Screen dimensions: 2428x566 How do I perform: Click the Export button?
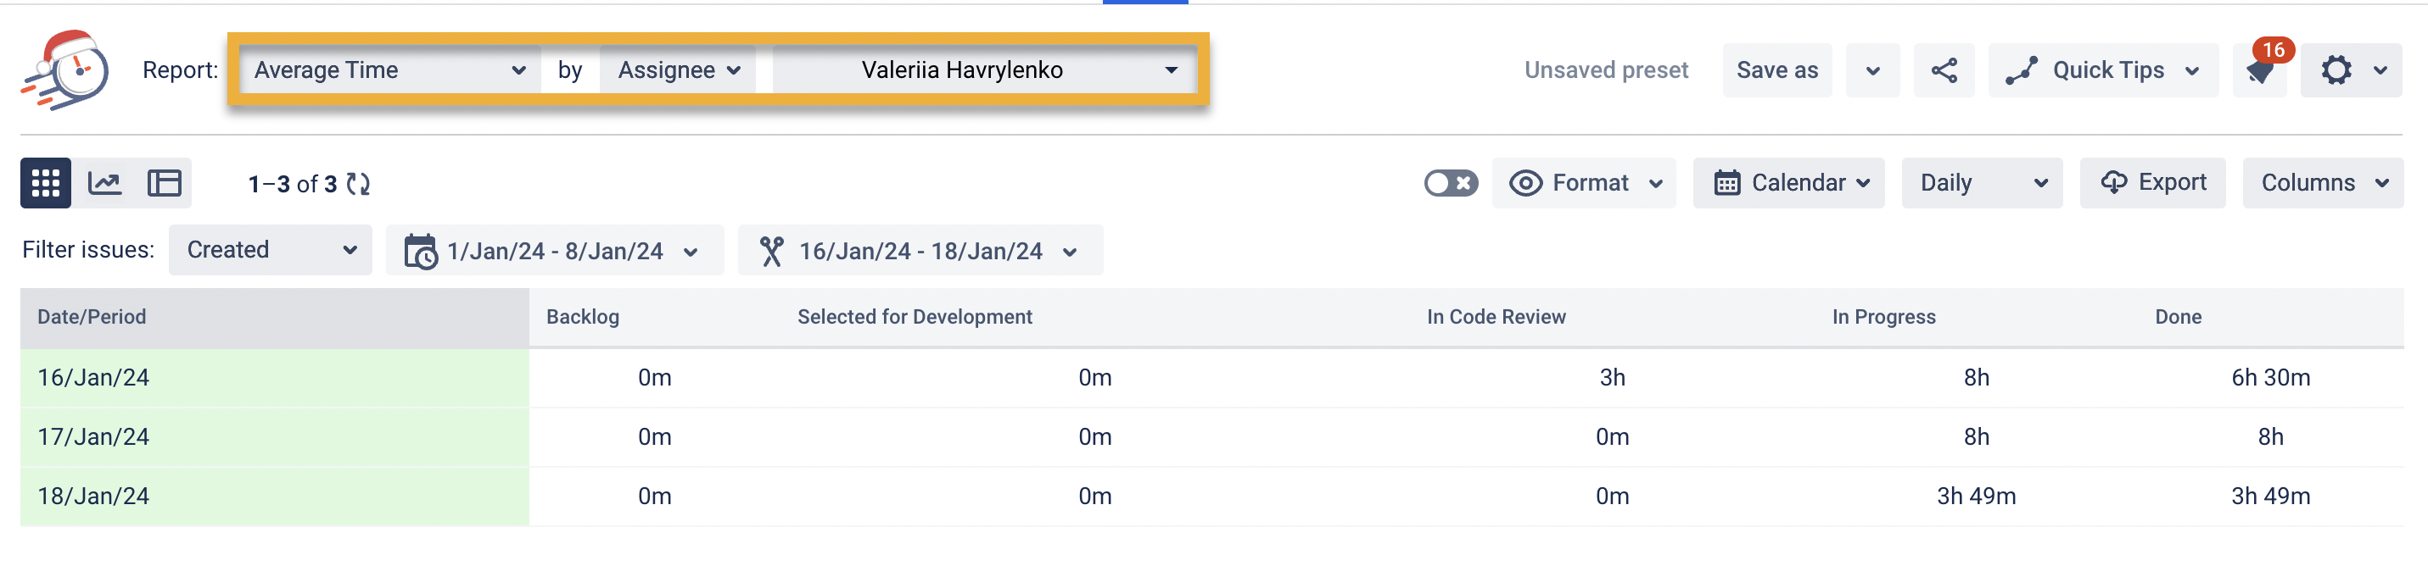[x=2153, y=183]
